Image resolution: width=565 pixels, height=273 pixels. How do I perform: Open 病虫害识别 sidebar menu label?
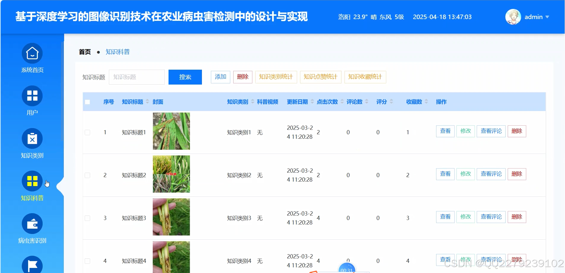(32, 241)
